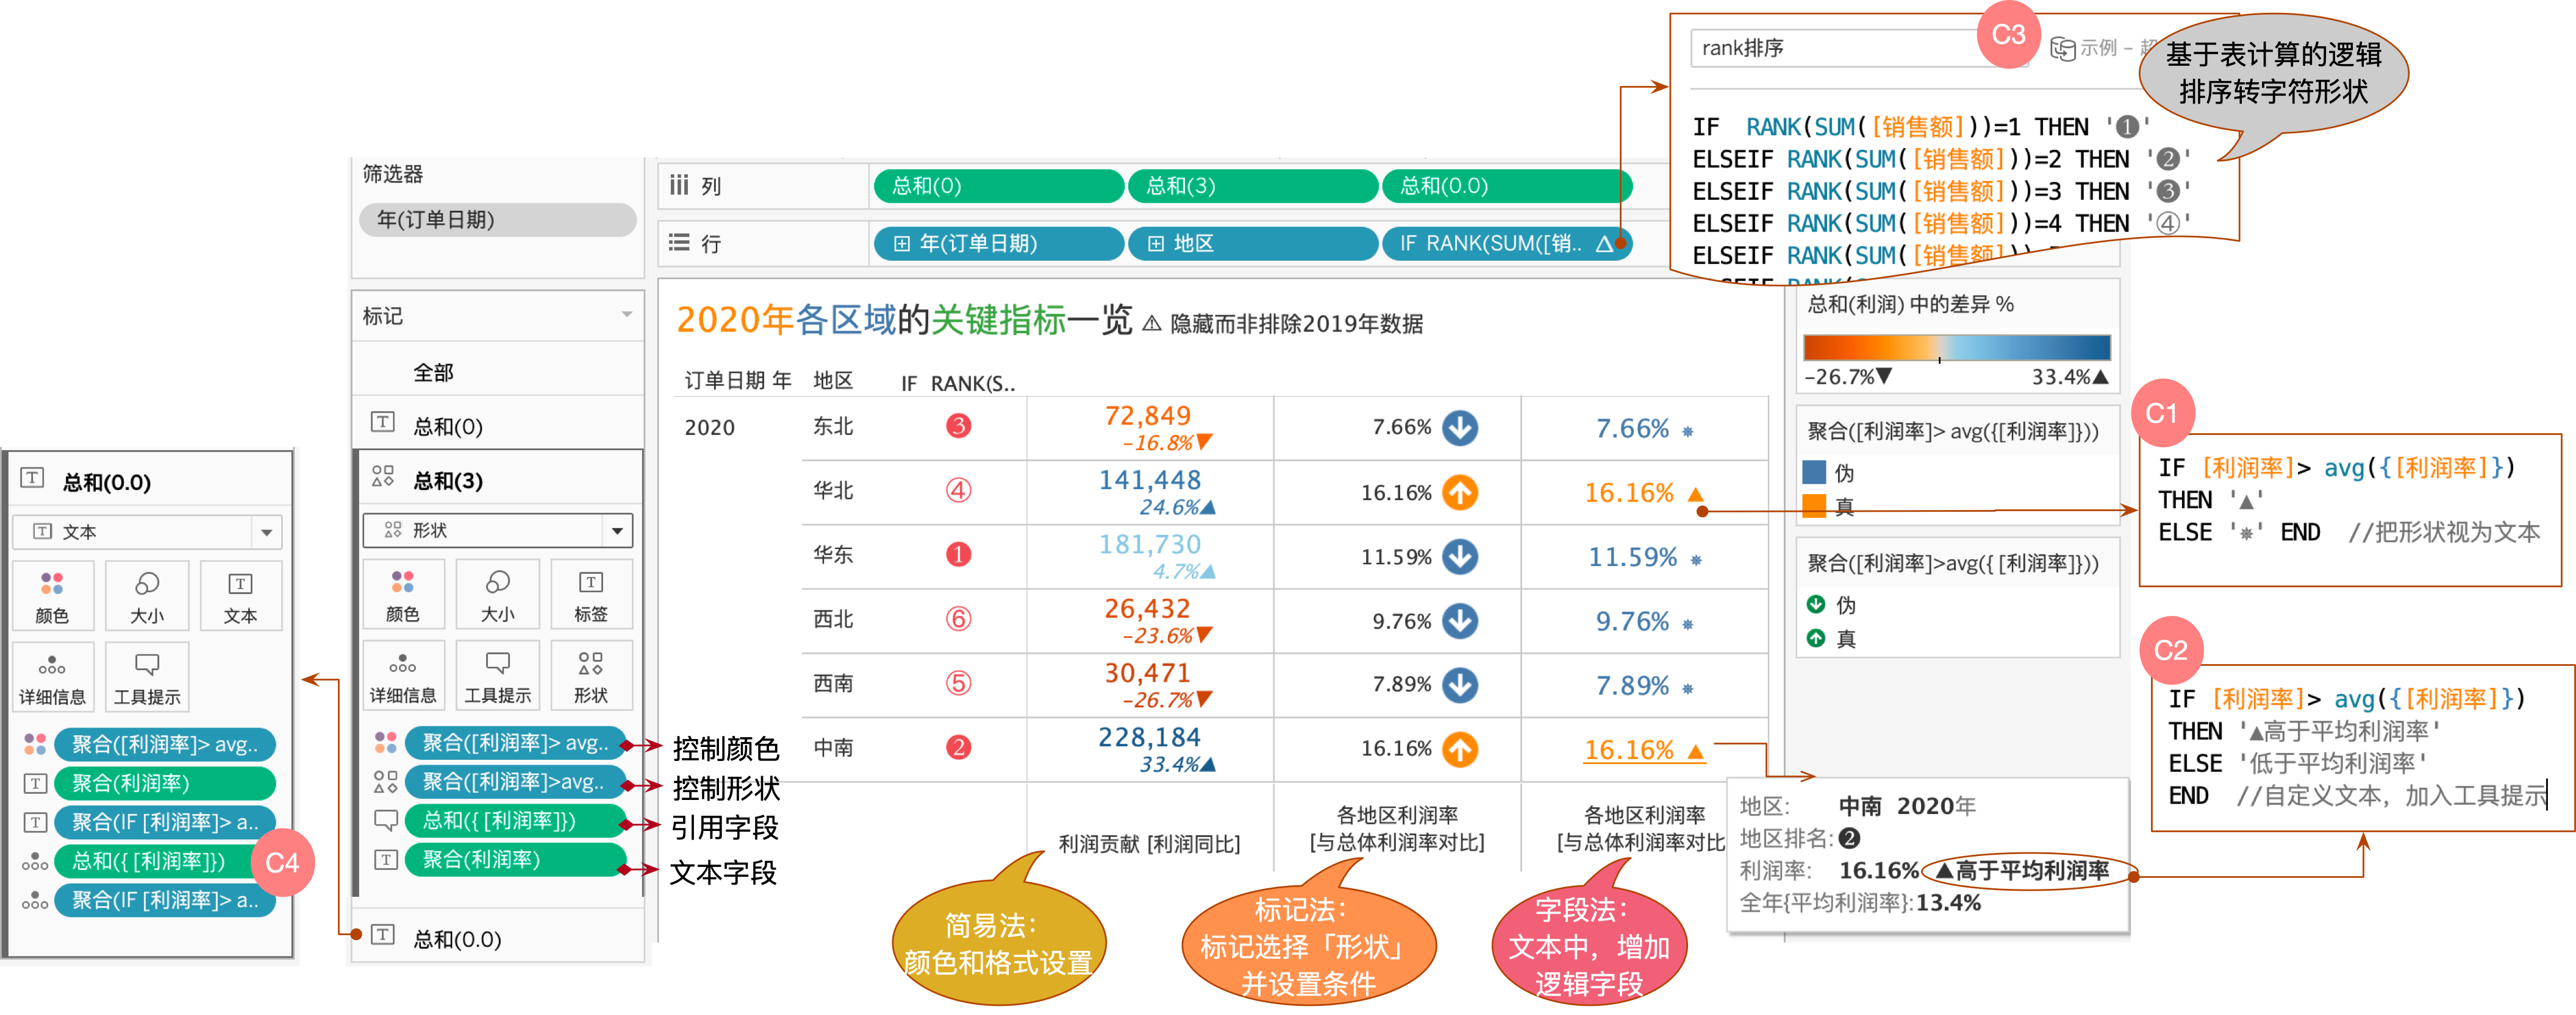Click 详细信息 in 总和(0.0) marks card
2576x1015 pixels.
coord(52,677)
